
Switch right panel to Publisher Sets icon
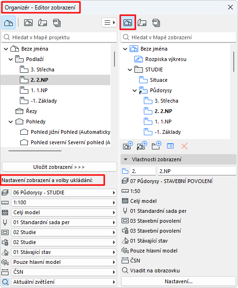pos(156,23)
